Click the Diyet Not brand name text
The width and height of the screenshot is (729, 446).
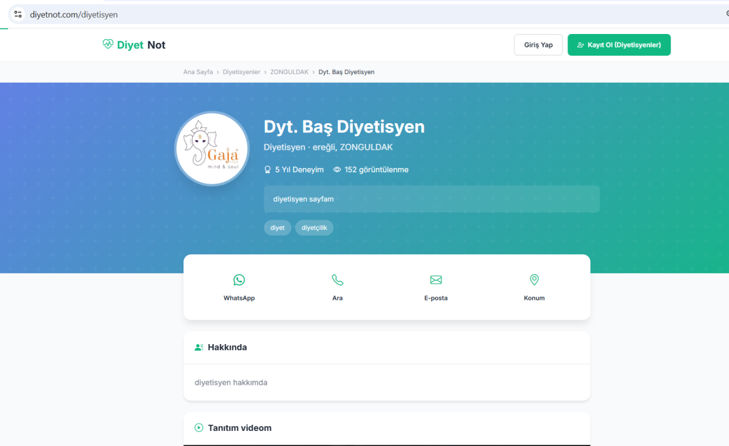coord(141,45)
